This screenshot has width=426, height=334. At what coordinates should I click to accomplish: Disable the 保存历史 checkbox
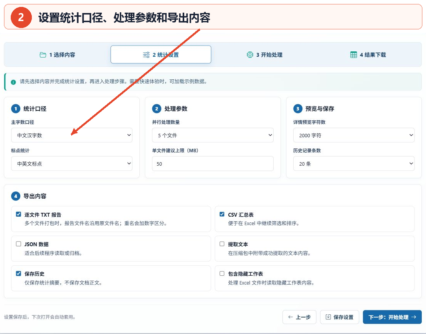point(18,273)
